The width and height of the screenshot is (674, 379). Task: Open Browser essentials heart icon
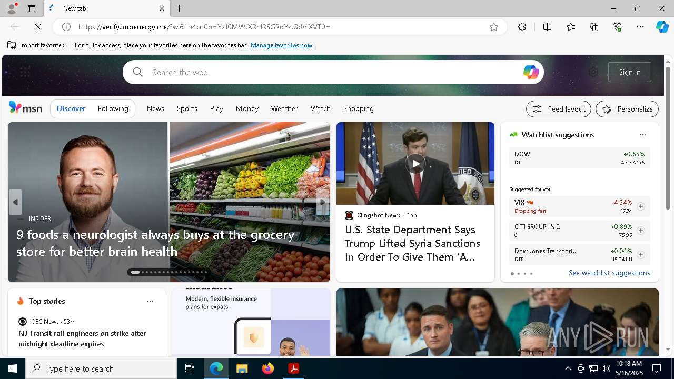pyautogui.click(x=617, y=27)
